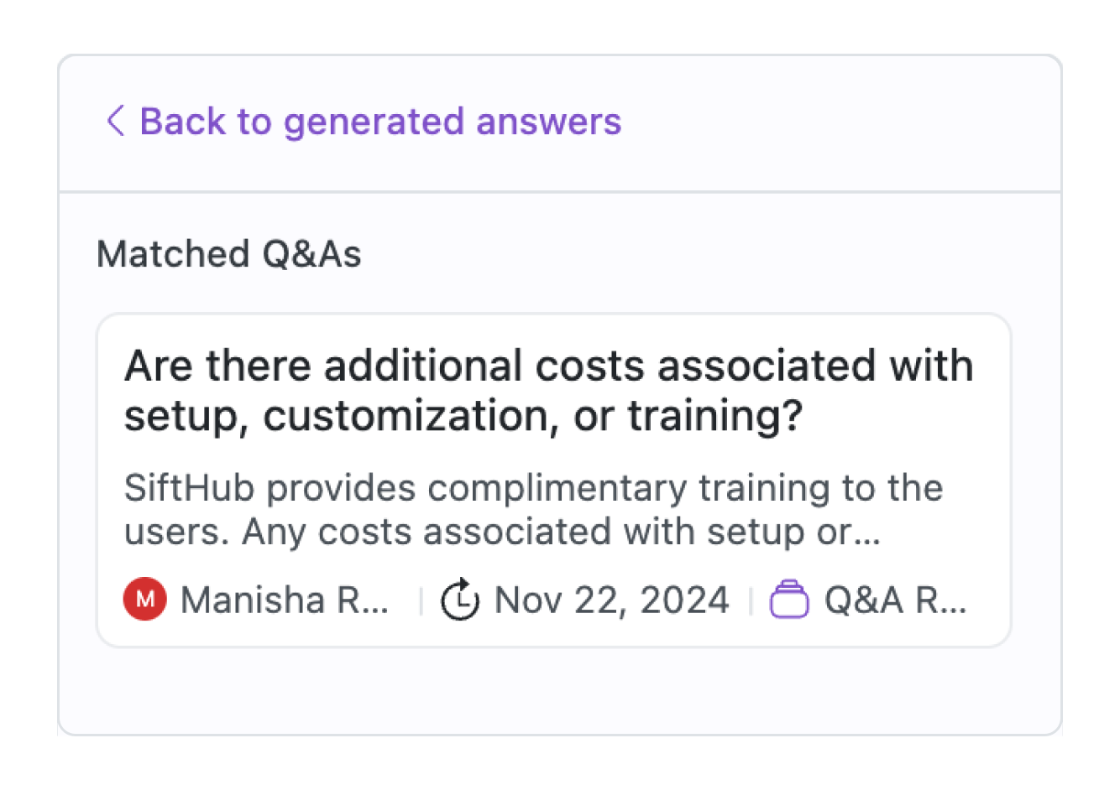The image size is (1120, 790).
Task: Click the purple Q&A repository icon
Action: pos(789,600)
